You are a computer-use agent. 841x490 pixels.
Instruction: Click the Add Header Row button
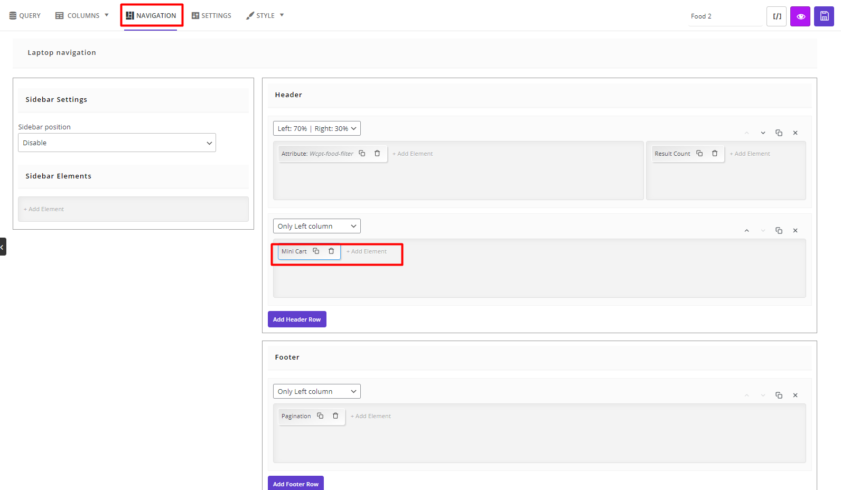(x=297, y=319)
